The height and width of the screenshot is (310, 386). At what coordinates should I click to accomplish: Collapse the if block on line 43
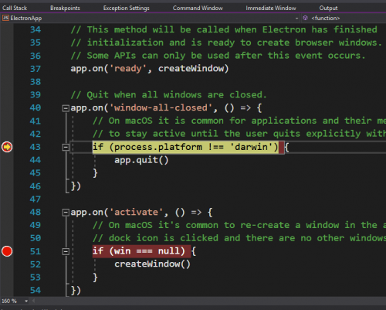(66, 147)
